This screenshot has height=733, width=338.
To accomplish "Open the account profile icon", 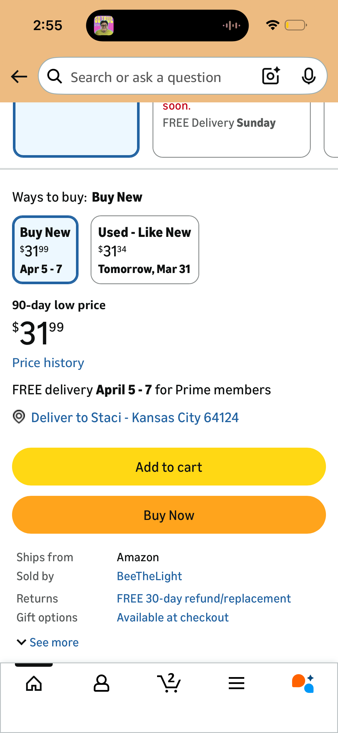I will coord(101,683).
